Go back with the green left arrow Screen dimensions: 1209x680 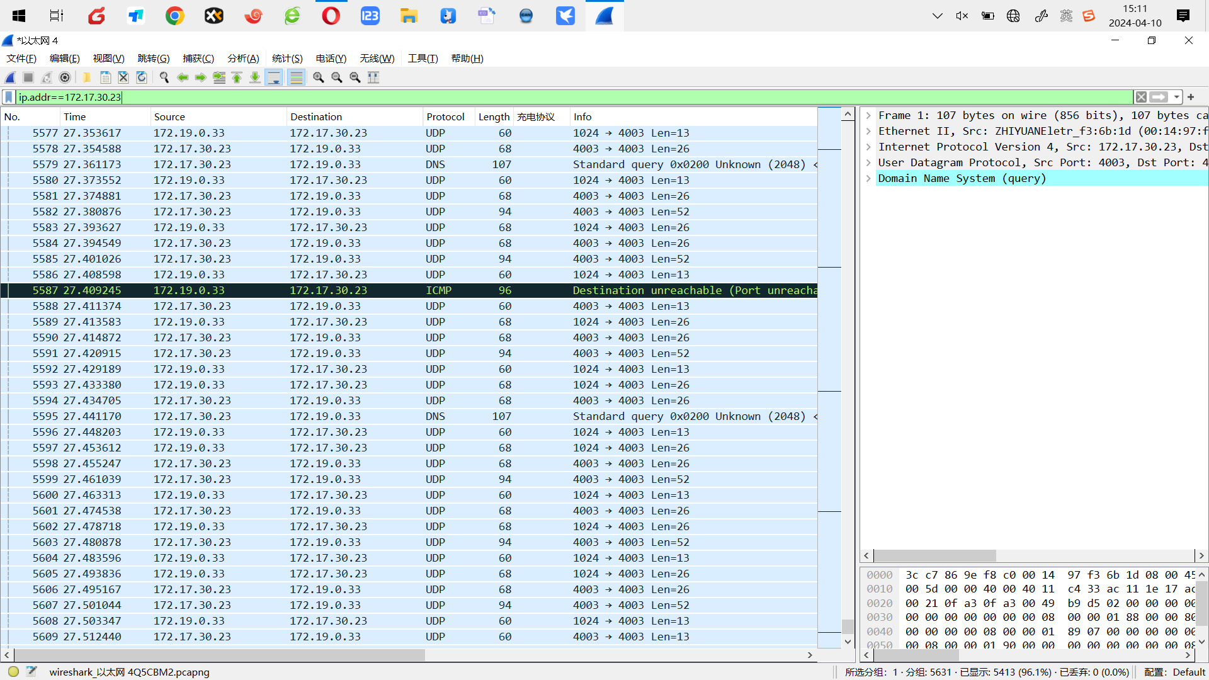[183, 77]
